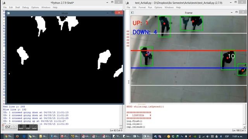Click the #END while(cap.isOpened()) comment

(145, 107)
